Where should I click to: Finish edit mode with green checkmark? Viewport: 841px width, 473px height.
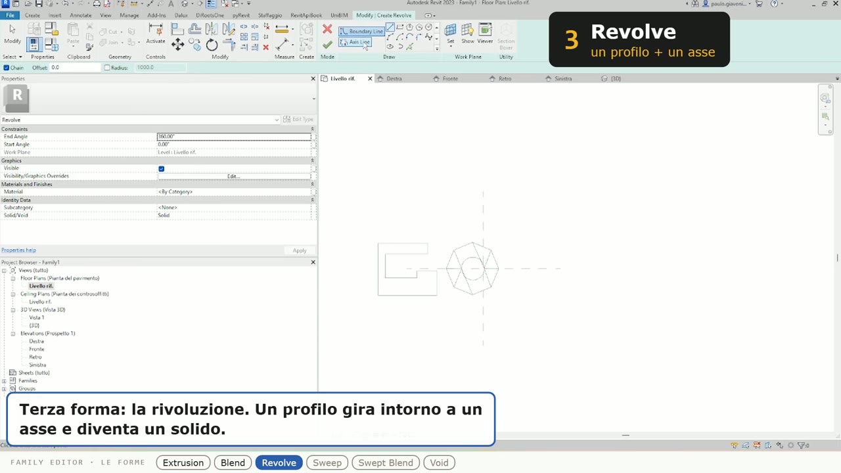[327, 44]
